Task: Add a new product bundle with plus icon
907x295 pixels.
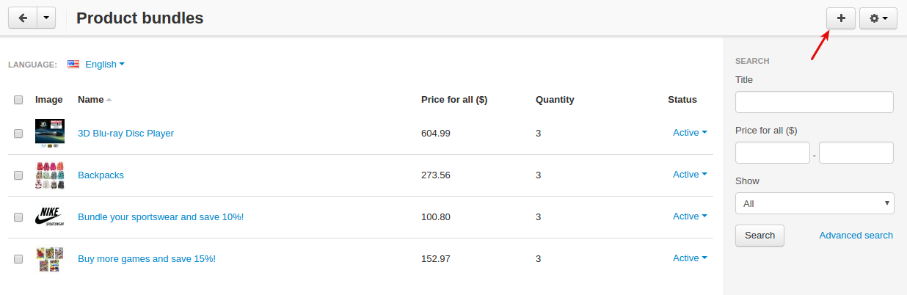Action: coord(841,18)
